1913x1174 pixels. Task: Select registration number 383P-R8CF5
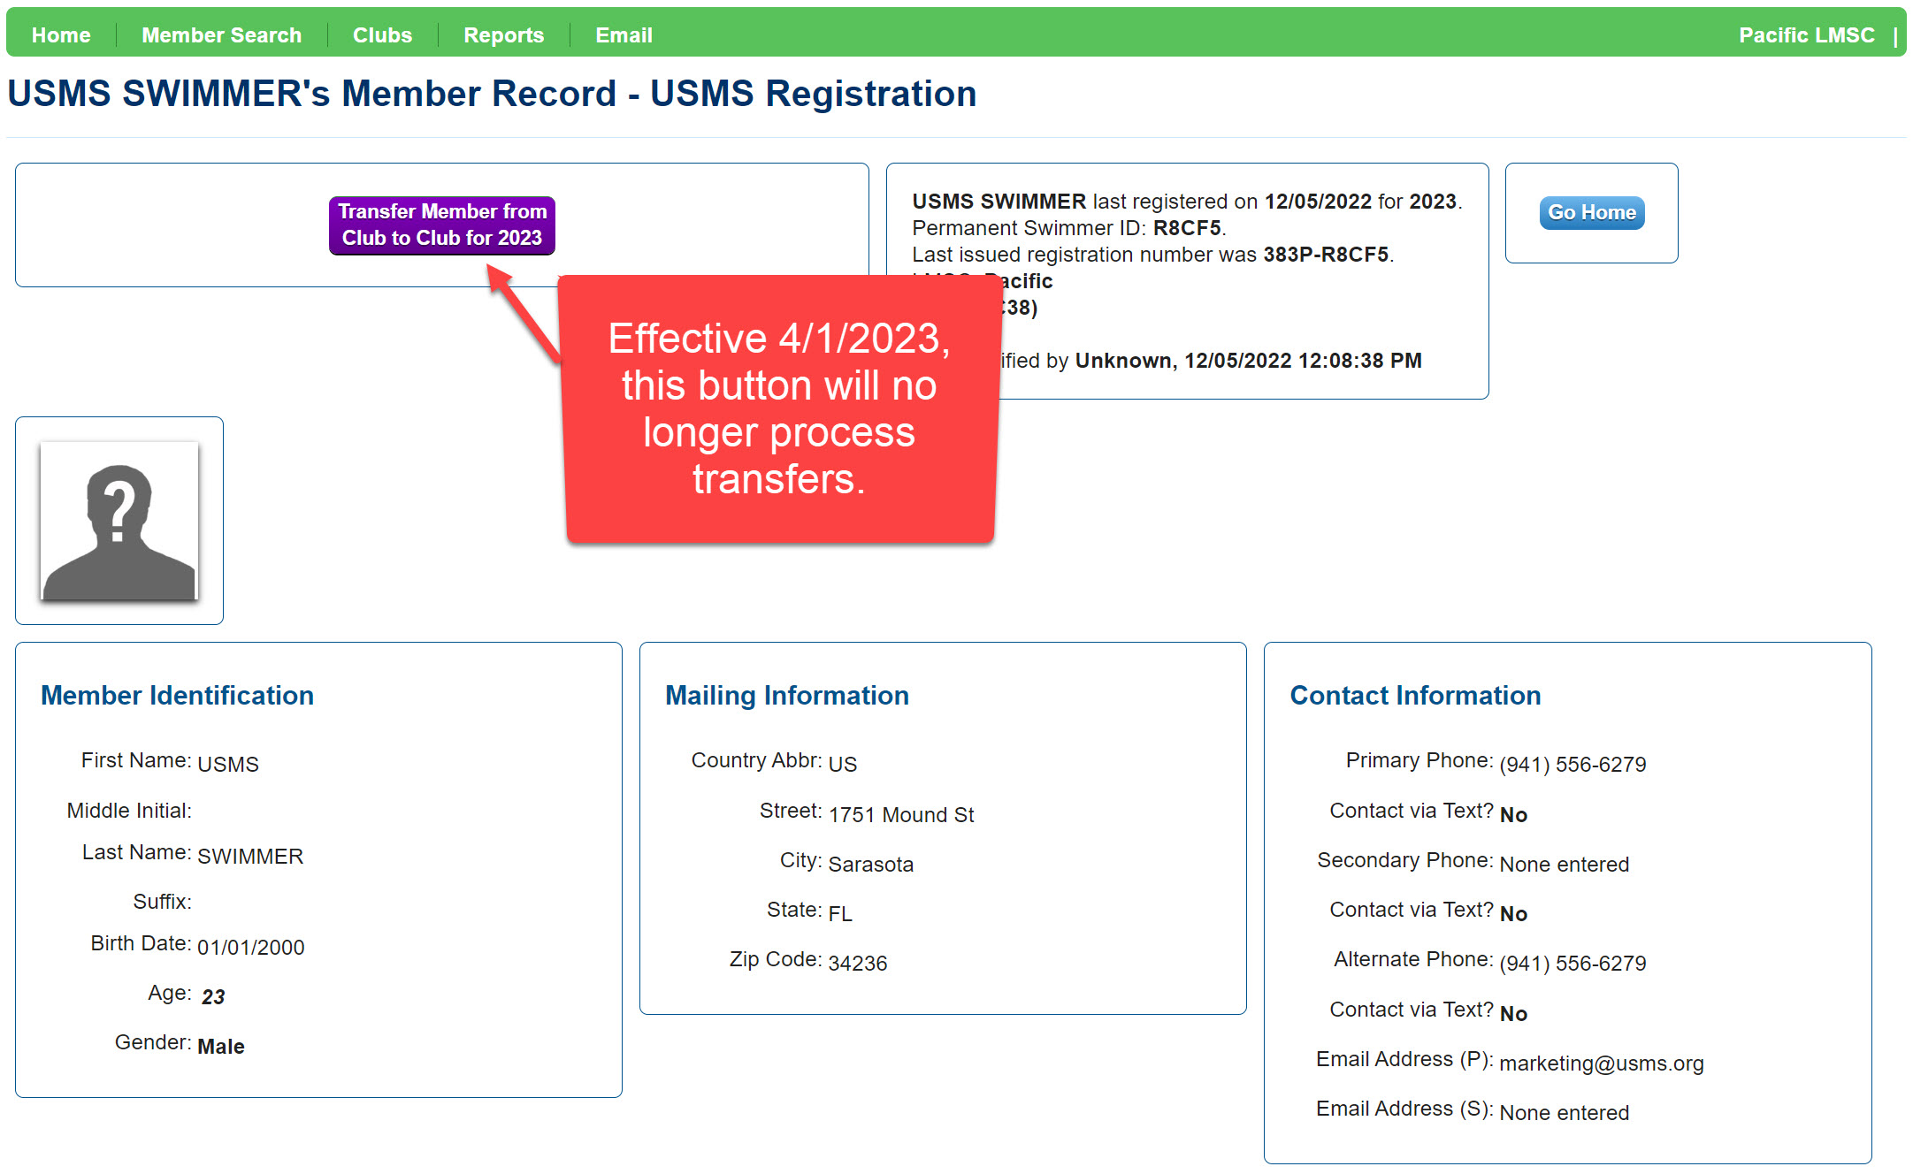point(1326,255)
